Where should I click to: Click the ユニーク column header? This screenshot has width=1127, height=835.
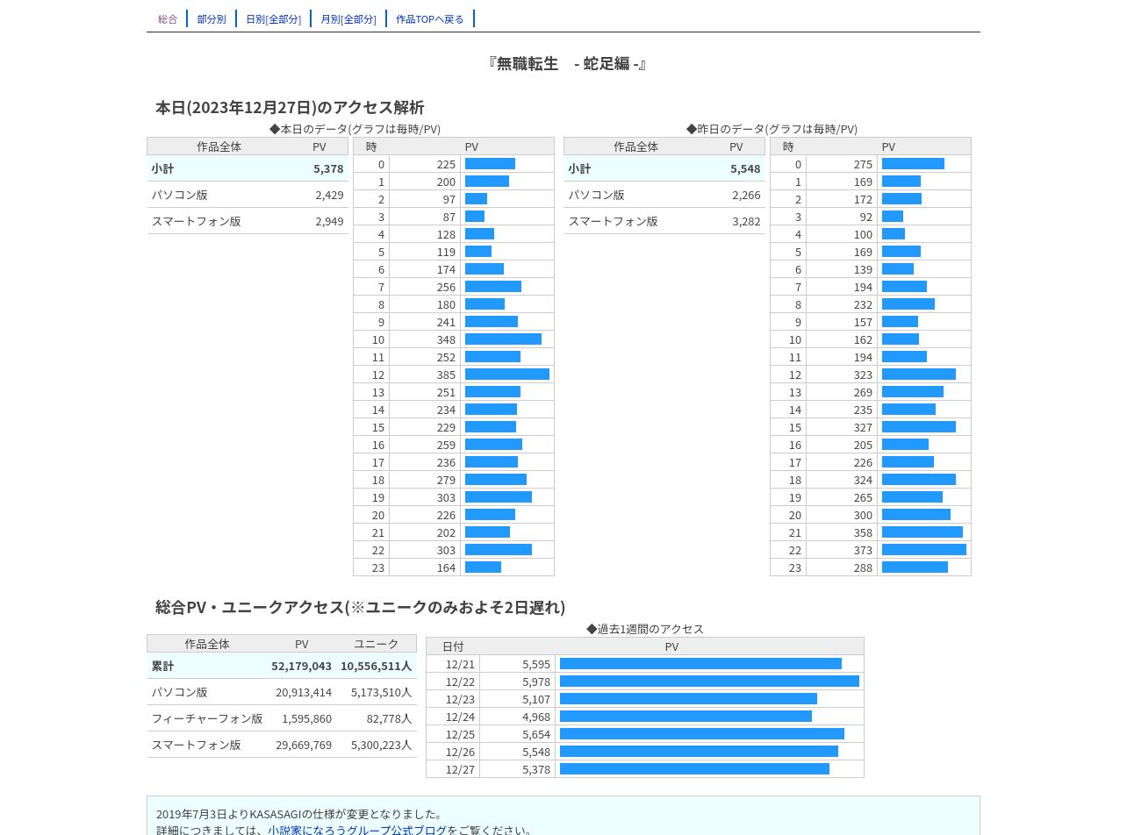[x=376, y=644]
